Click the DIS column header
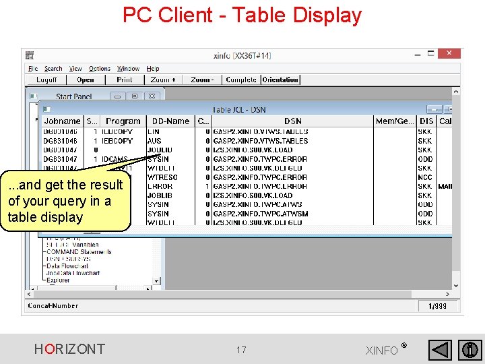Image resolution: width=485 pixels, height=364 pixels. (x=426, y=121)
